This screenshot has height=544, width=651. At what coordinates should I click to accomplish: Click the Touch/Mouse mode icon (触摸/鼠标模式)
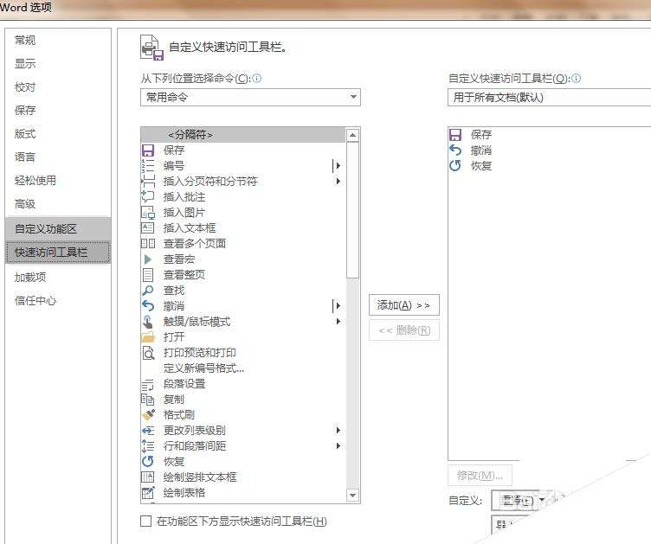coord(148,322)
